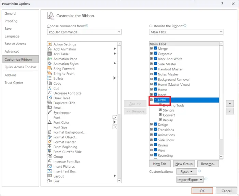
Task: Click the New Tab button
Action: click(160, 164)
